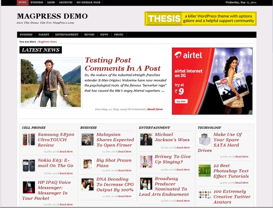The image size is (273, 208).
Task: Open Broadway Producer Nominated article
Action: click(164, 186)
